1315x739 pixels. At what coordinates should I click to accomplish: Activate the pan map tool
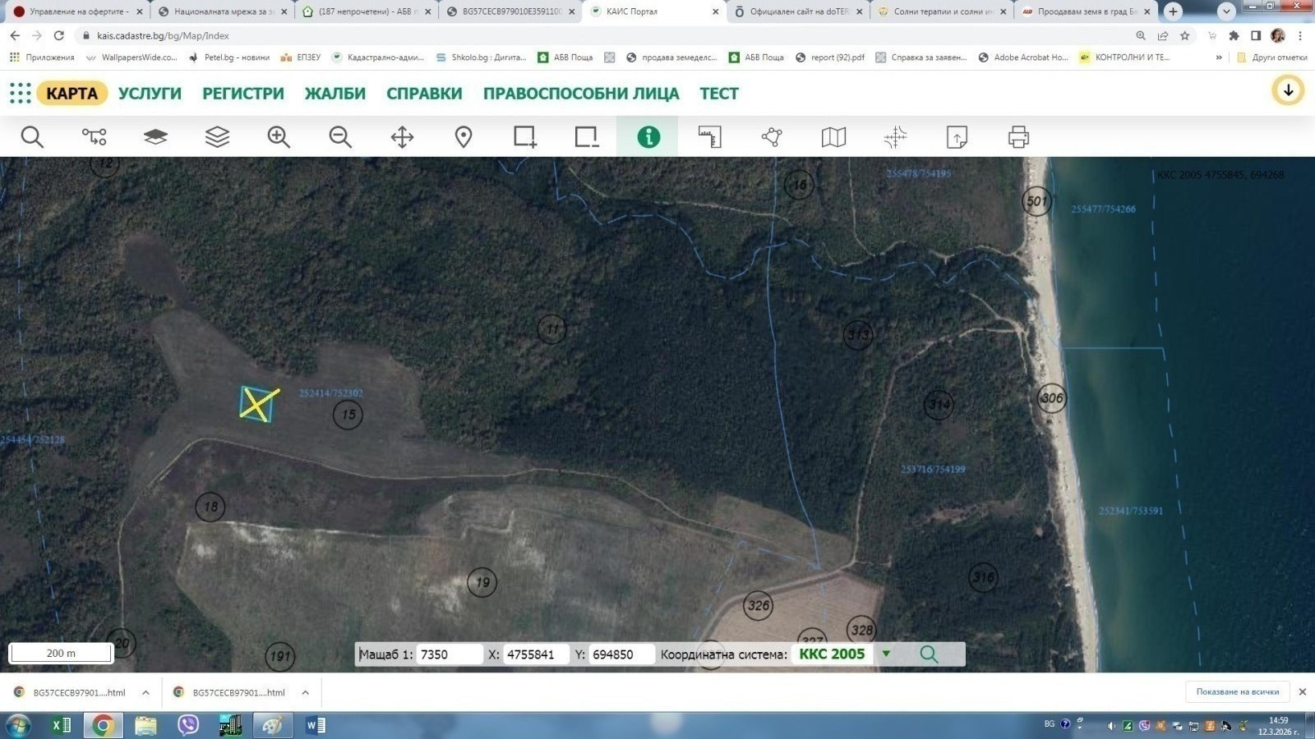pyautogui.click(x=402, y=137)
